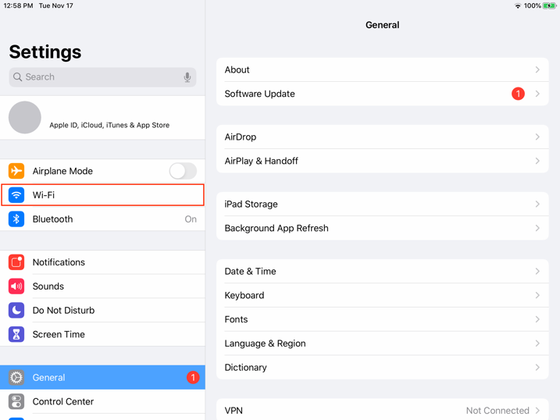The image size is (560, 420).
Task: Tap the Apple ID profile avatar
Action: pyautogui.click(x=25, y=117)
